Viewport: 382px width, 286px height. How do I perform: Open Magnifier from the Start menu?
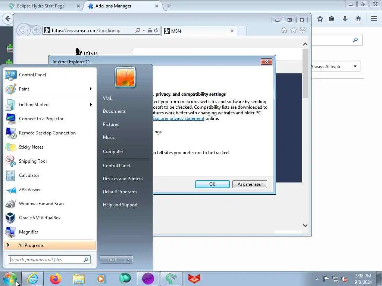pos(50,232)
